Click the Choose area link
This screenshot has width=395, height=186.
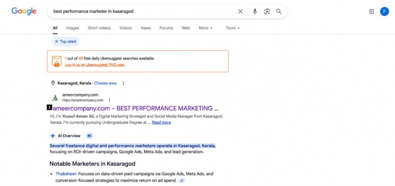(x=105, y=83)
